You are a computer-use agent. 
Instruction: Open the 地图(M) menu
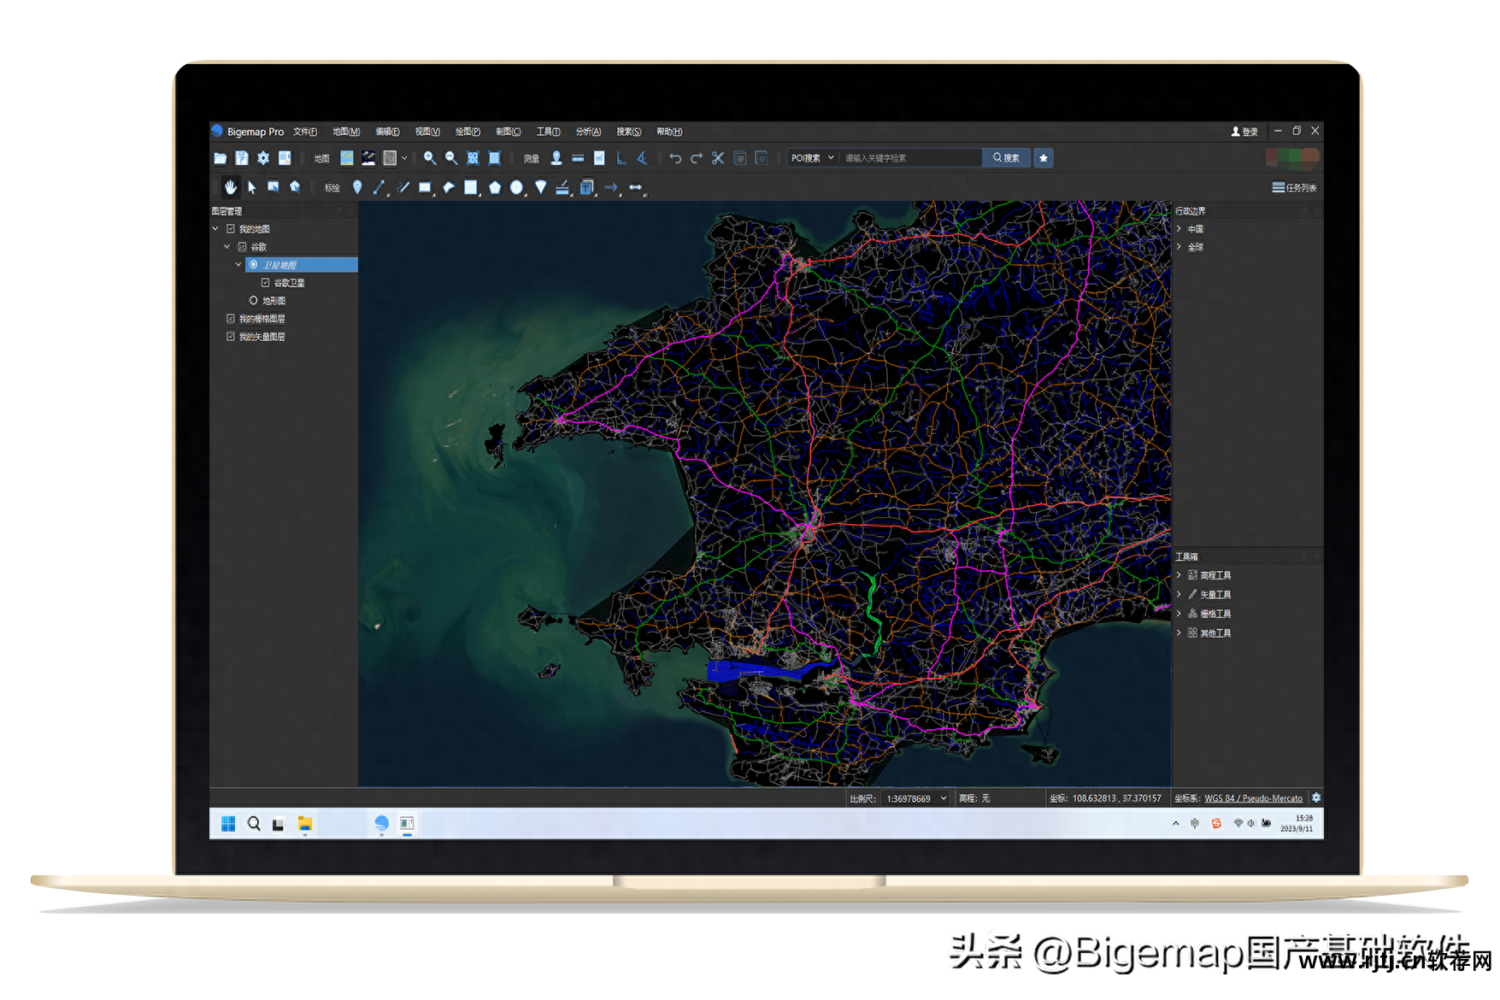(x=346, y=132)
